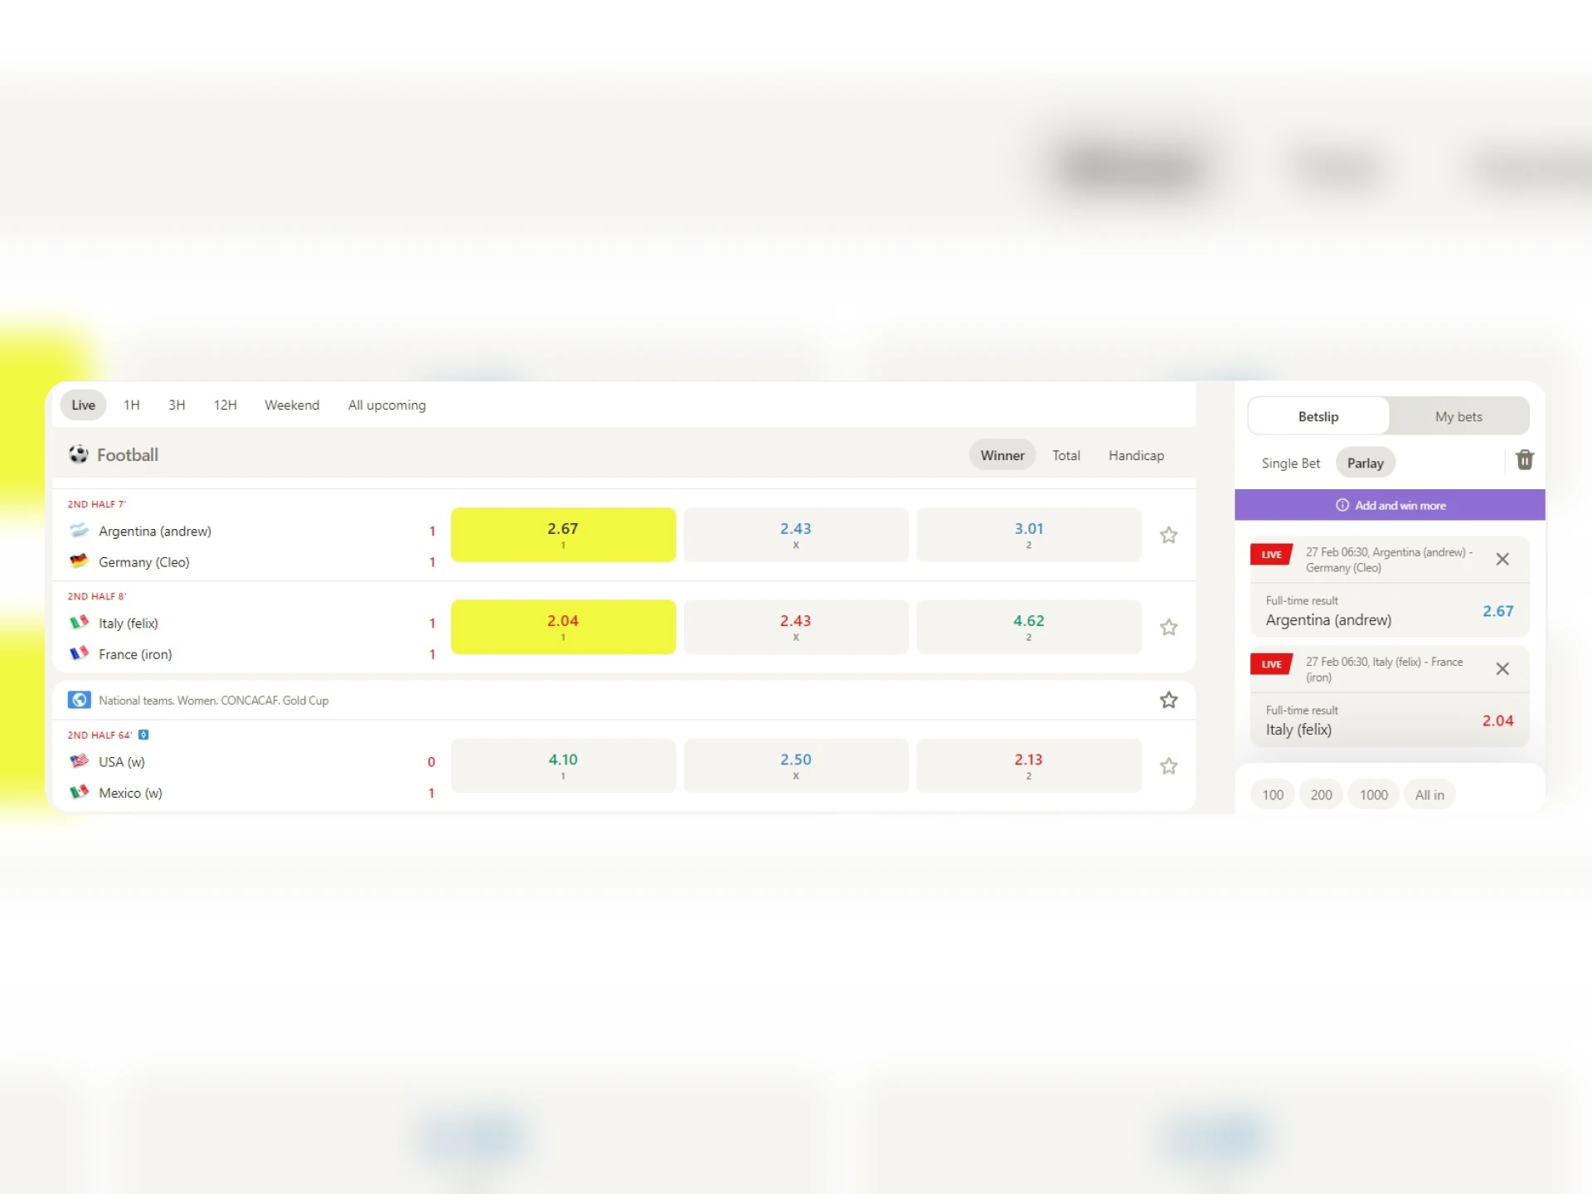1592x1194 pixels.
Task: Select the Parlay bet type
Action: [x=1365, y=463]
